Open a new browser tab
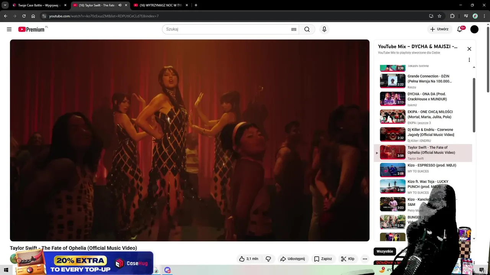This screenshot has height=275, width=490. point(196,5)
